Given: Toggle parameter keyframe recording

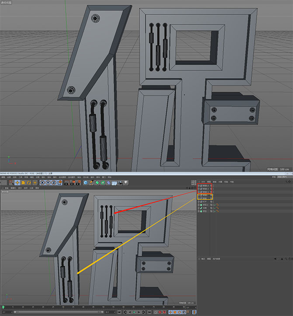Looking at the screenshot, I should pos(184,312).
